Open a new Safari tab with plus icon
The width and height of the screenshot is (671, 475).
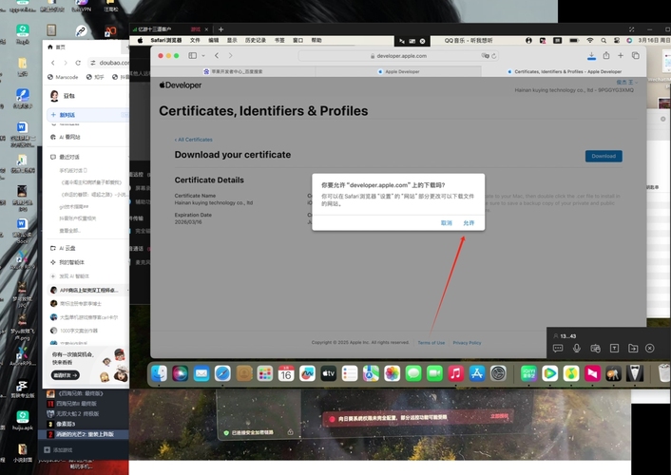tap(620, 56)
